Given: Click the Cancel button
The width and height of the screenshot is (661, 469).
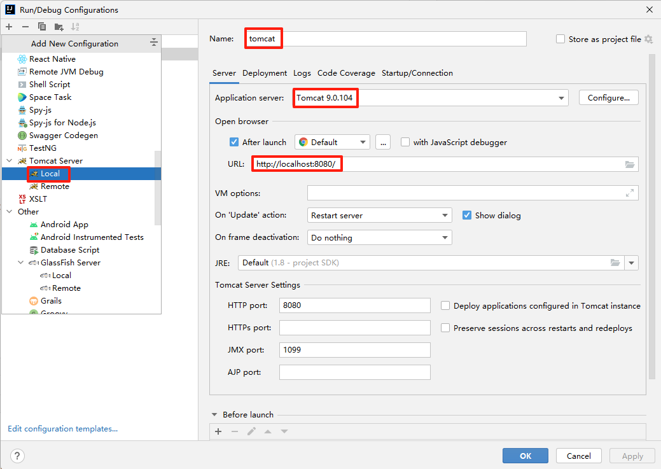Looking at the screenshot, I should point(578,456).
